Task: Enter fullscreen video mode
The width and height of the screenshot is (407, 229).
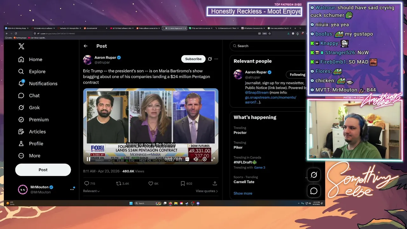Action: click(213, 159)
